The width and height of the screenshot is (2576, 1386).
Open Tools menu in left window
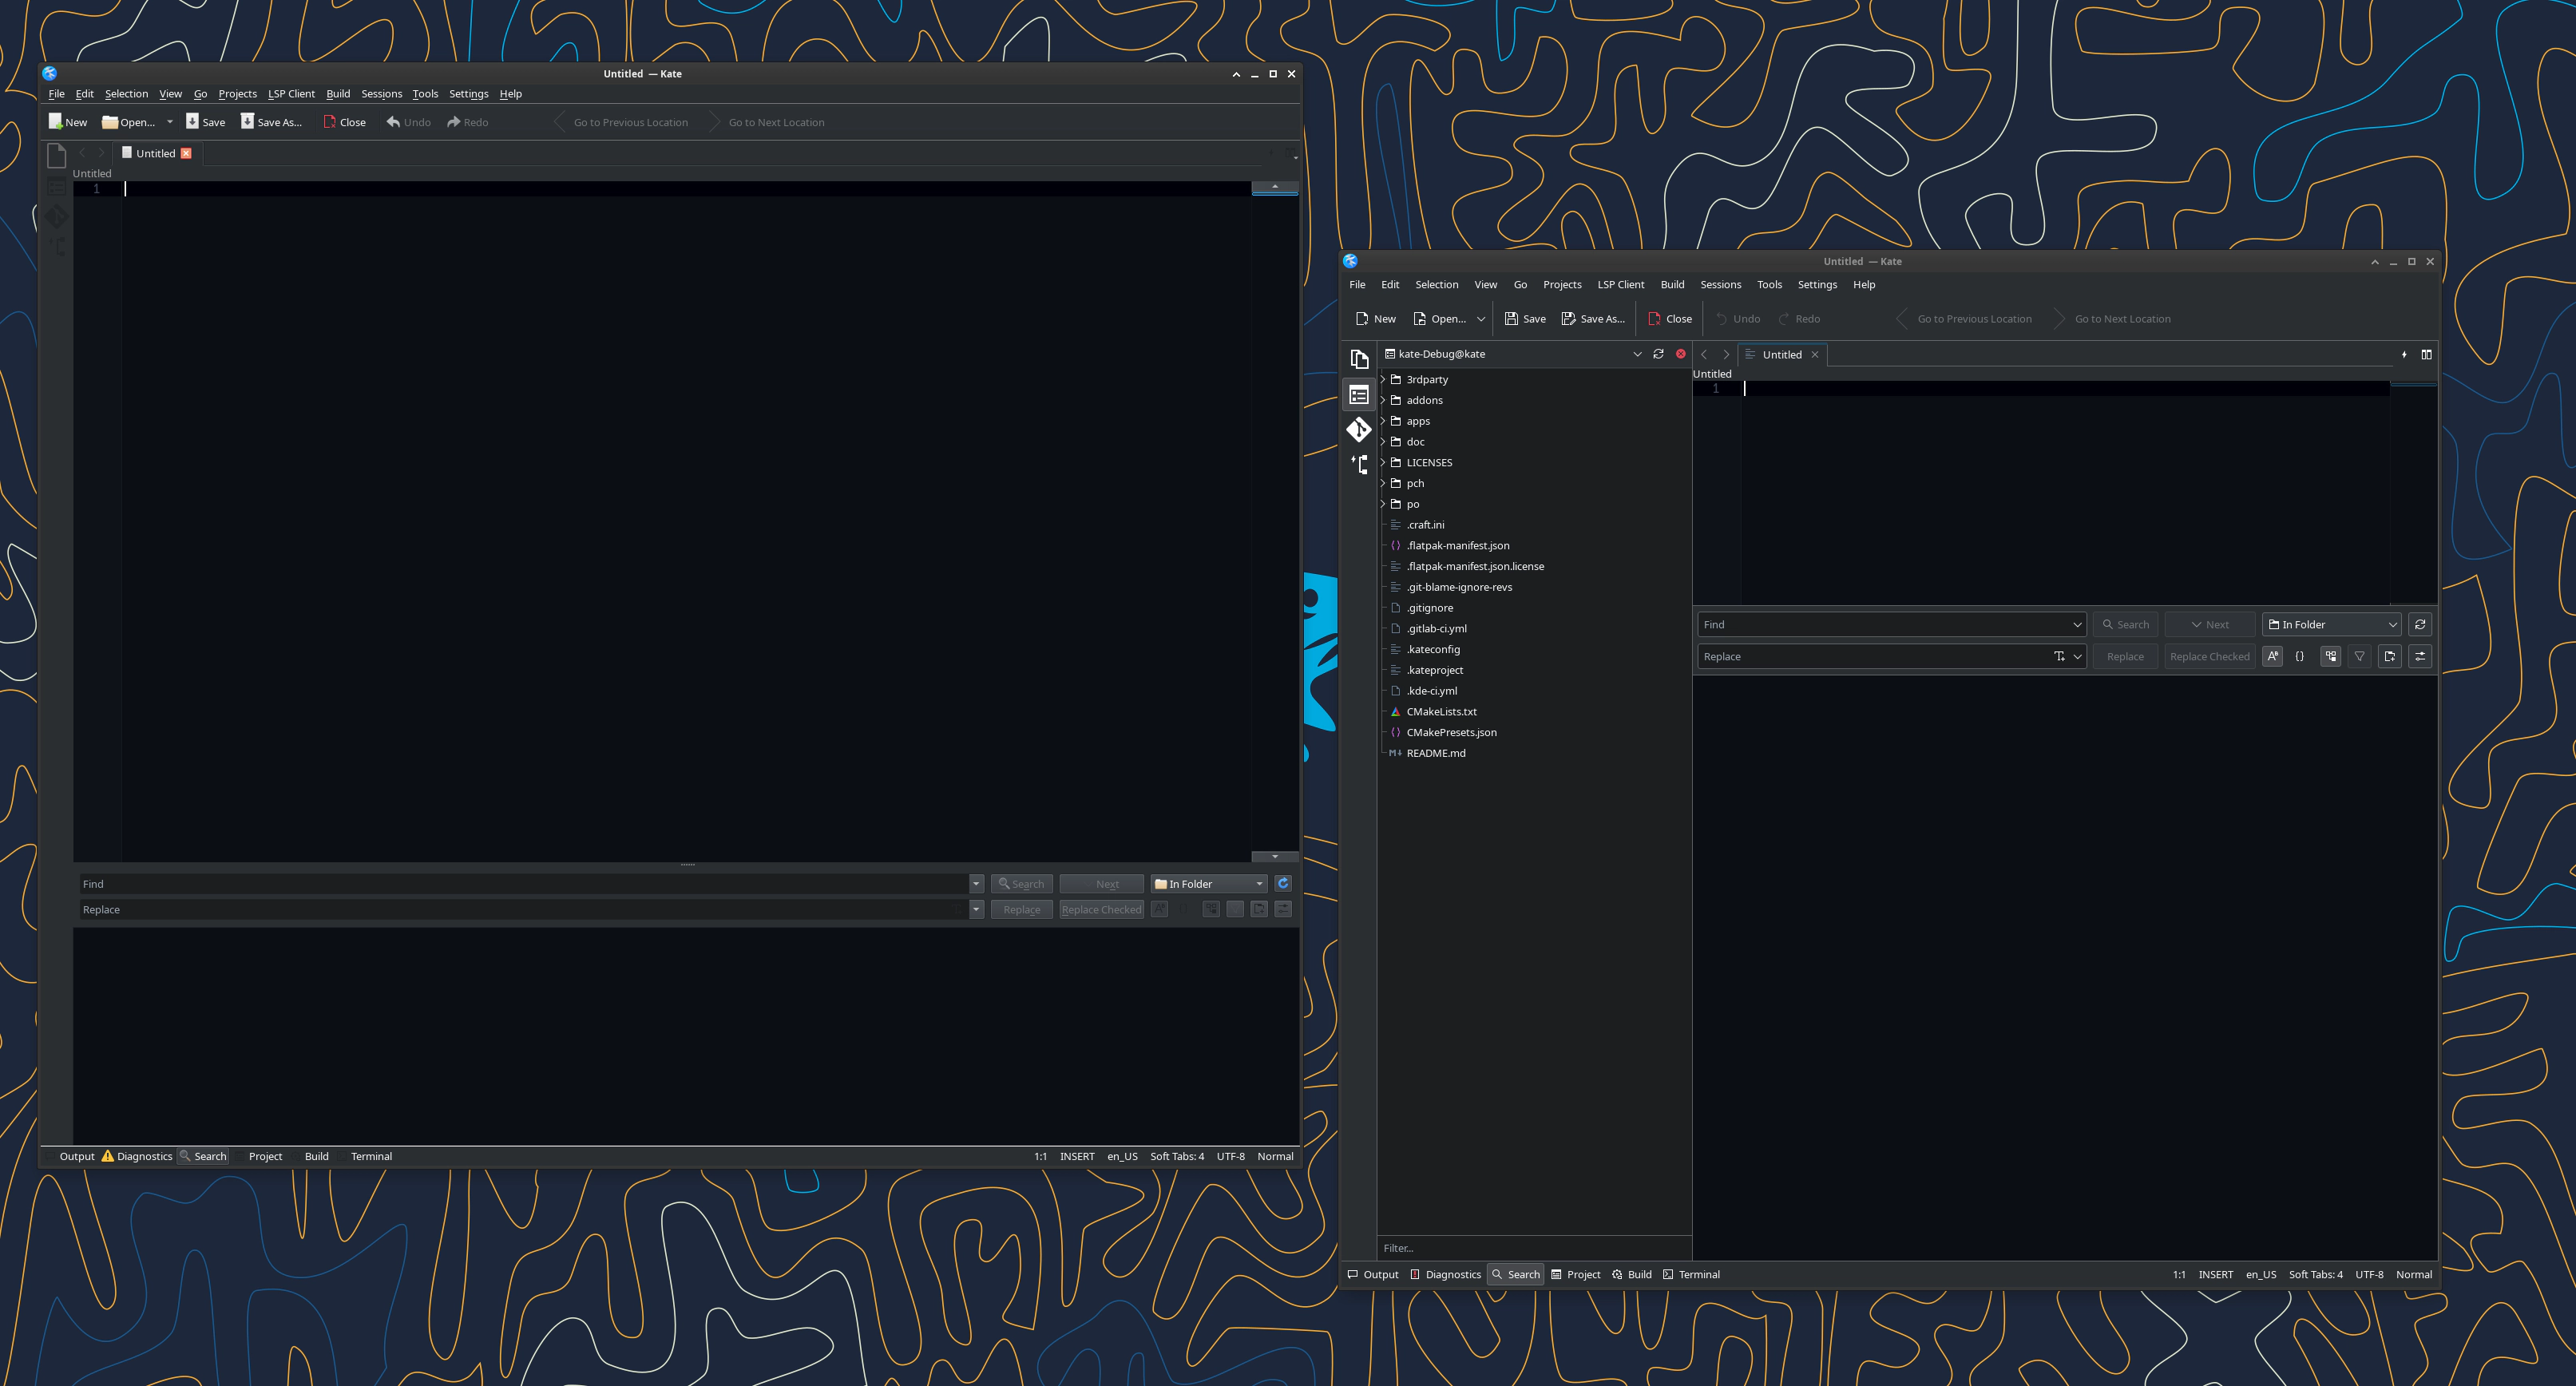click(x=425, y=94)
